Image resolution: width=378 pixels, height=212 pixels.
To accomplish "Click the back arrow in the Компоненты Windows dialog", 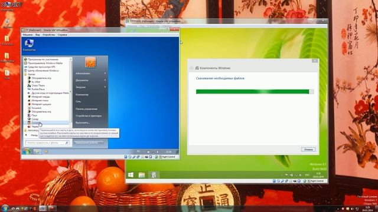I will click(191, 68).
